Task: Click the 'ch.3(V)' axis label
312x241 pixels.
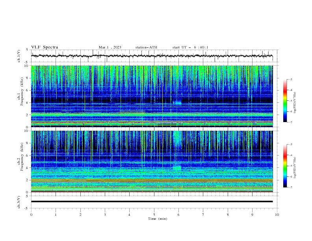Action: click(19, 202)
